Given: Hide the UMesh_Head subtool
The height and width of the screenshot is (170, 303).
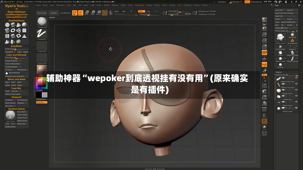Looking at the screenshot, I should [296, 108].
